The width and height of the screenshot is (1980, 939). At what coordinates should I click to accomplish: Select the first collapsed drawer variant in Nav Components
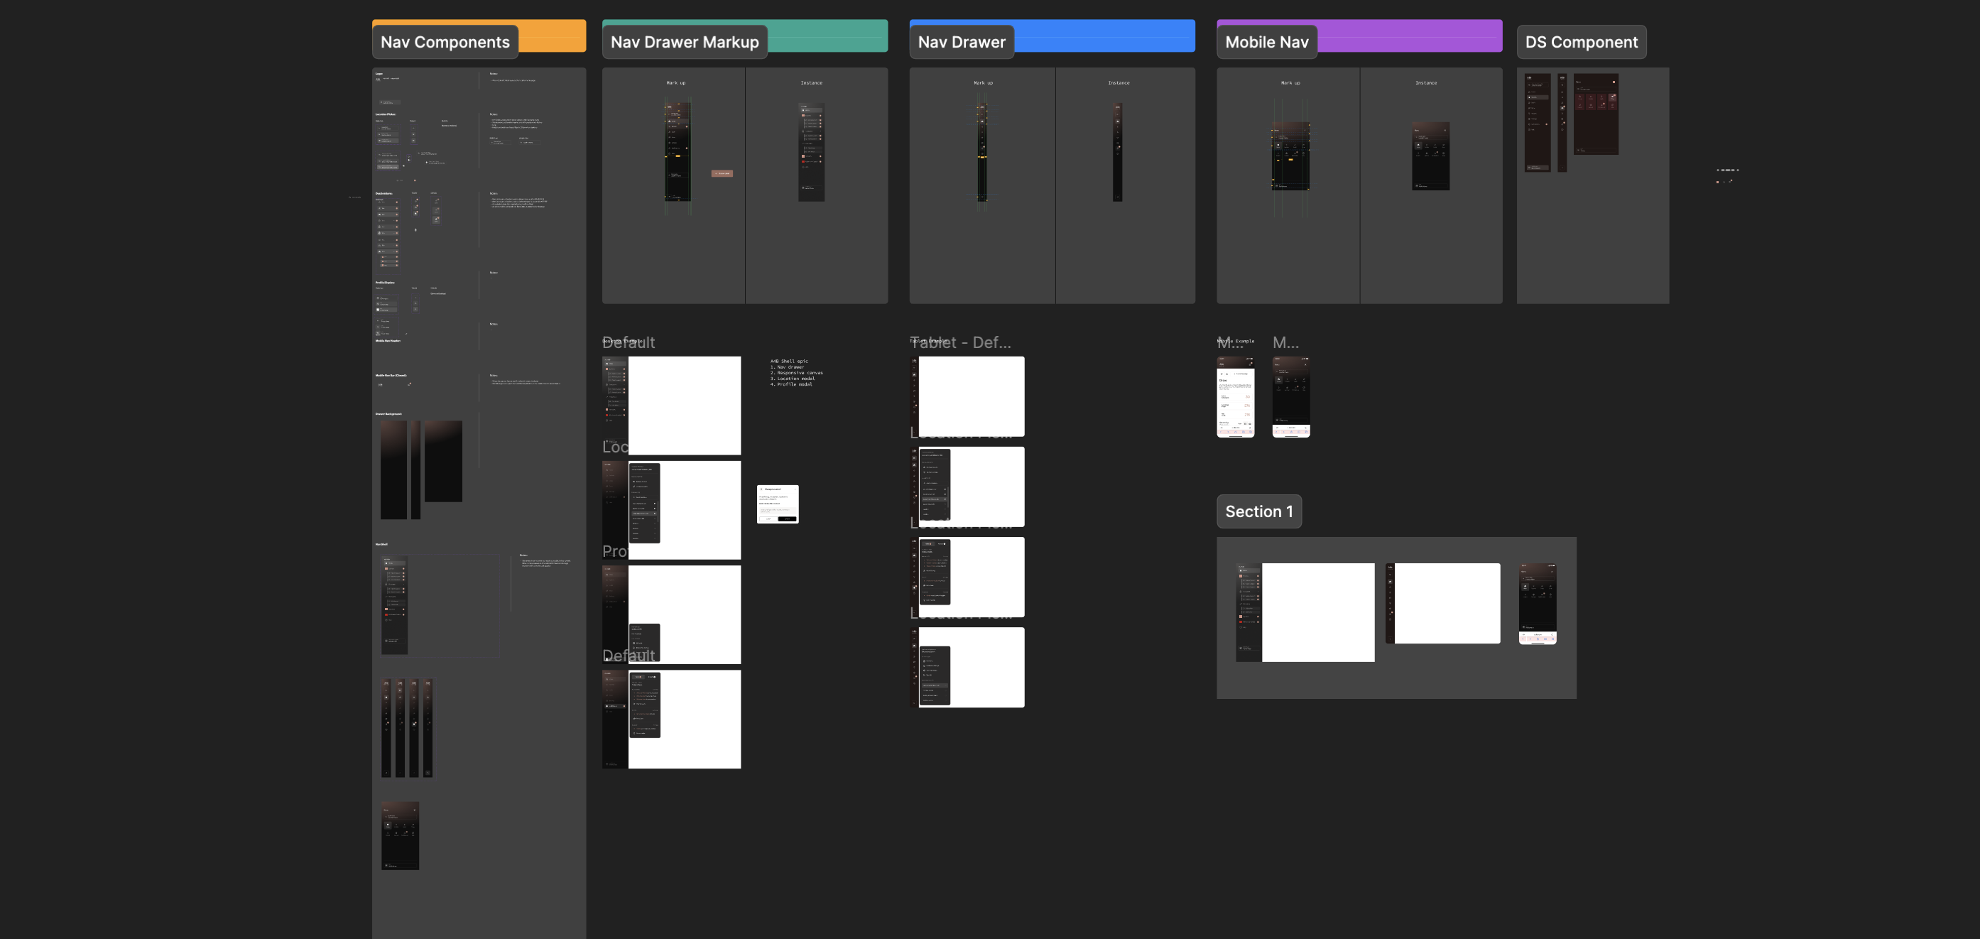386,728
